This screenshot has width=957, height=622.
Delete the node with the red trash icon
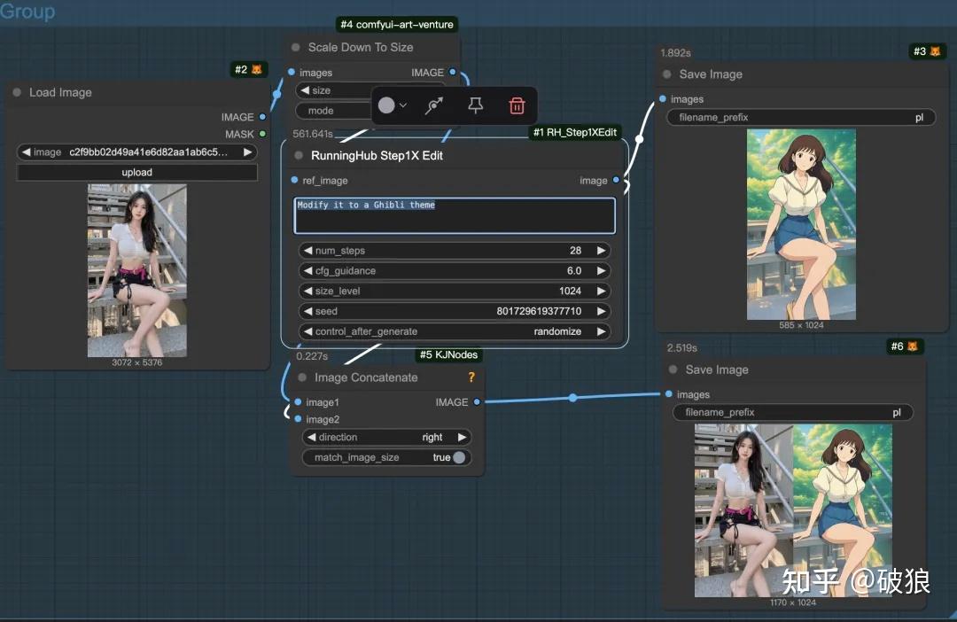coord(517,105)
